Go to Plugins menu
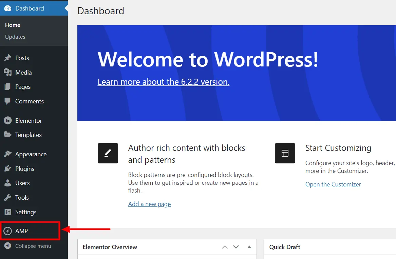Screen dimensions: 396x259 click(34, 168)
